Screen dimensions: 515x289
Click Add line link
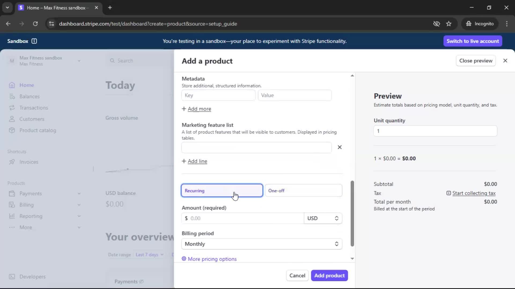point(197,161)
